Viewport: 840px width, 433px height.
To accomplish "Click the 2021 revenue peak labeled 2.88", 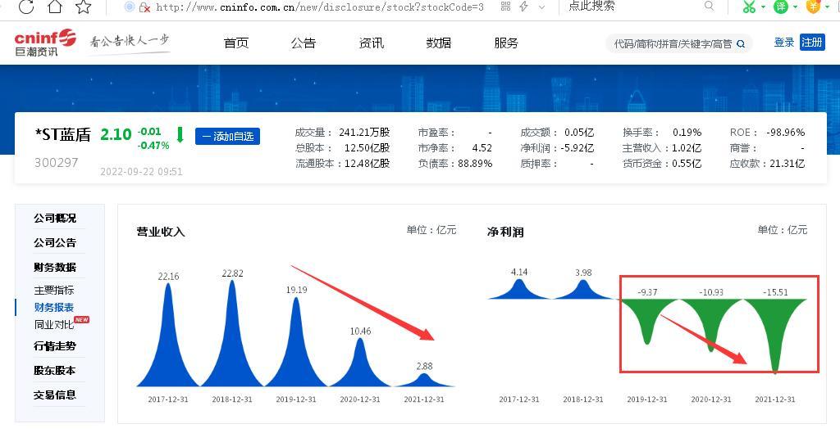I will click(x=424, y=380).
